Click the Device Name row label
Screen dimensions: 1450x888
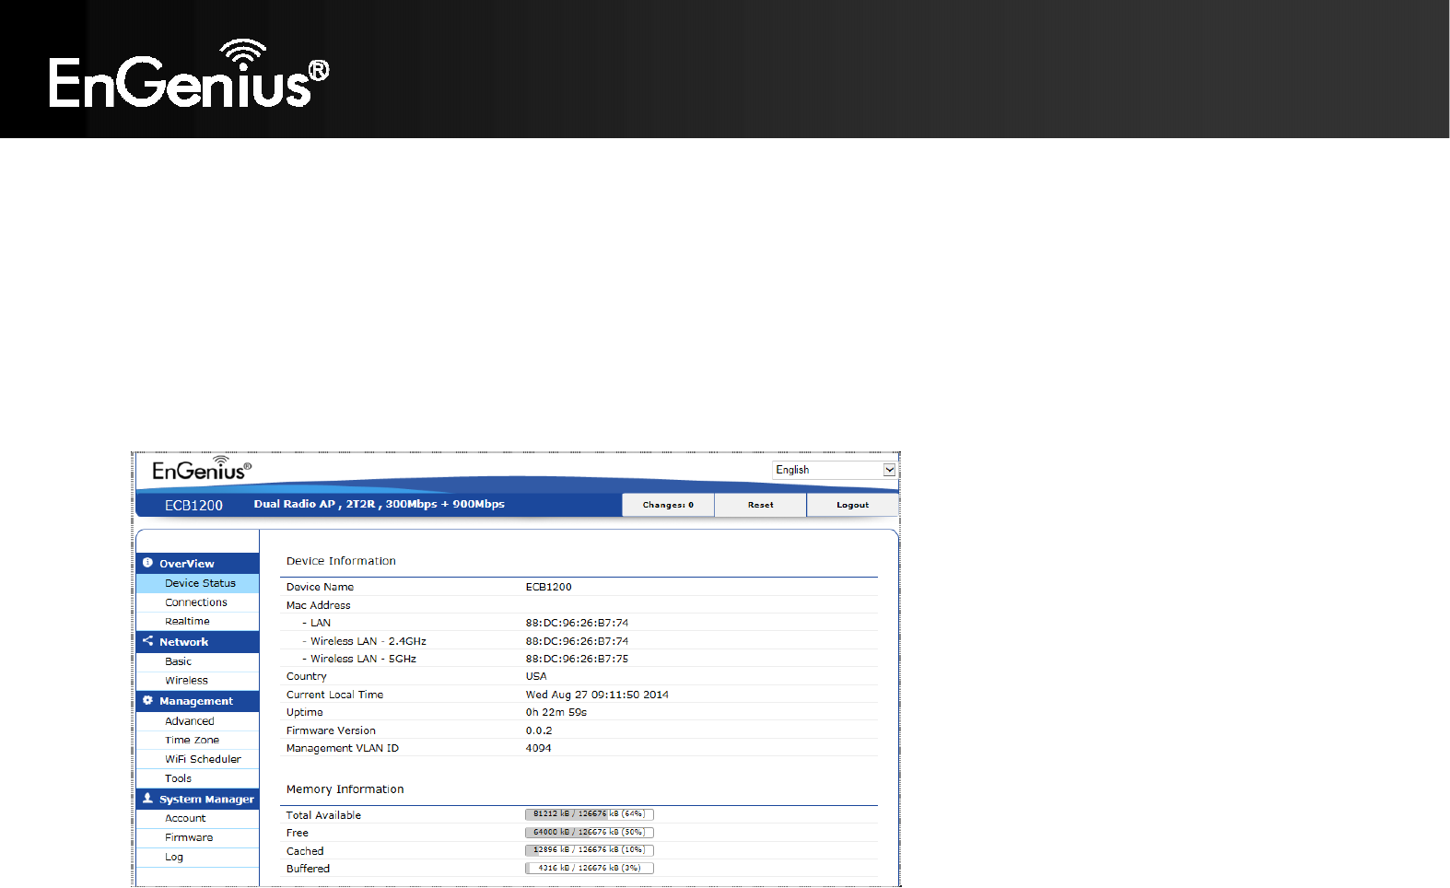pyautogui.click(x=320, y=587)
